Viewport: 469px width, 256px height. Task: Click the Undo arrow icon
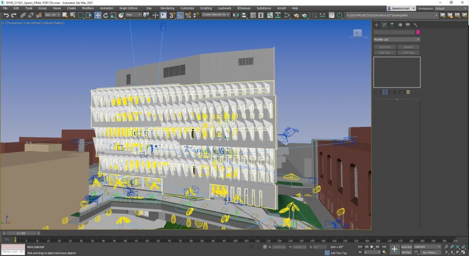(6, 15)
